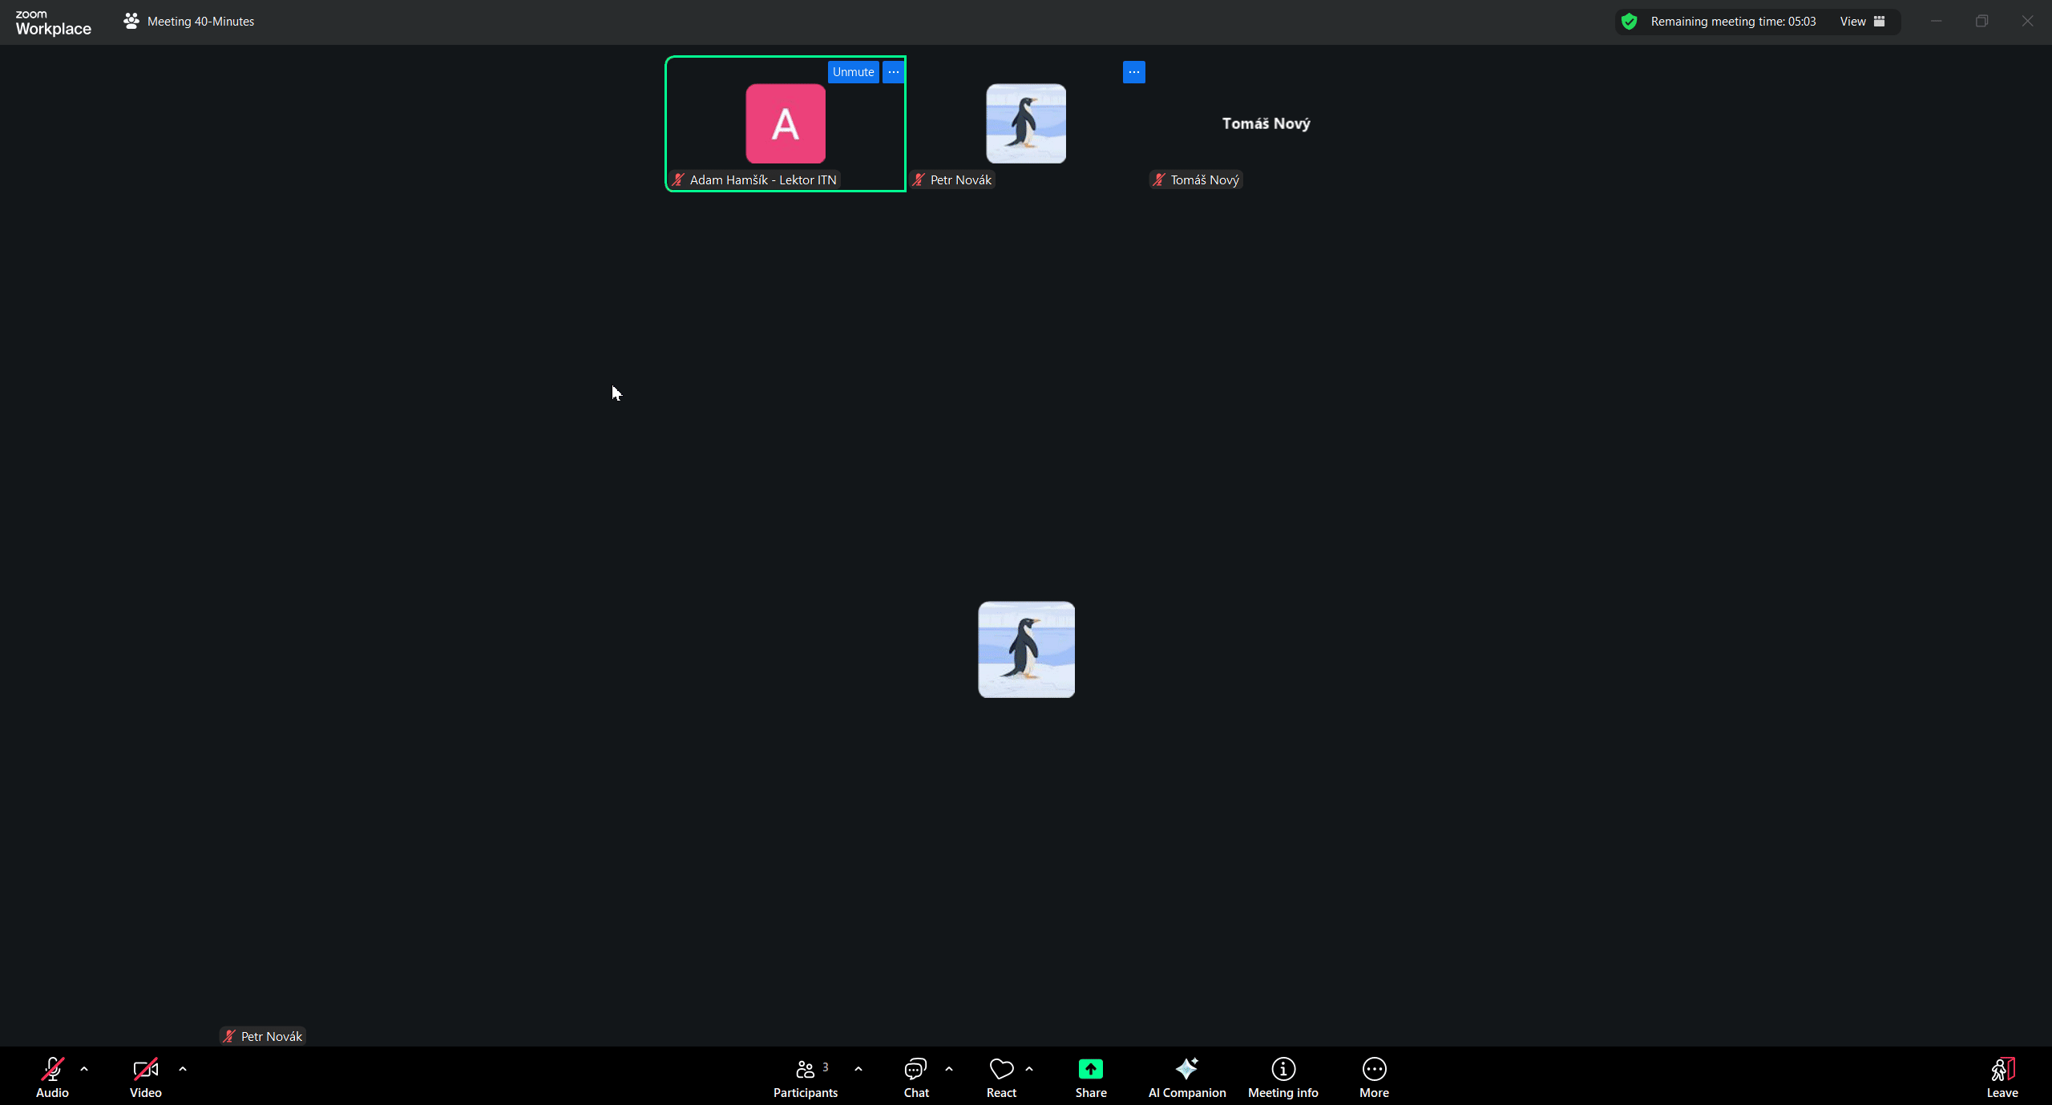Click the Leave meeting icon
Screen dimensions: 2052x1105
point(2002,1070)
